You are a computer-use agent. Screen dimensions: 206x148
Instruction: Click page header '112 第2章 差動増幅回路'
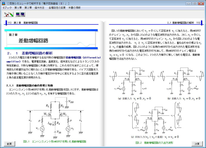coord(23,23)
